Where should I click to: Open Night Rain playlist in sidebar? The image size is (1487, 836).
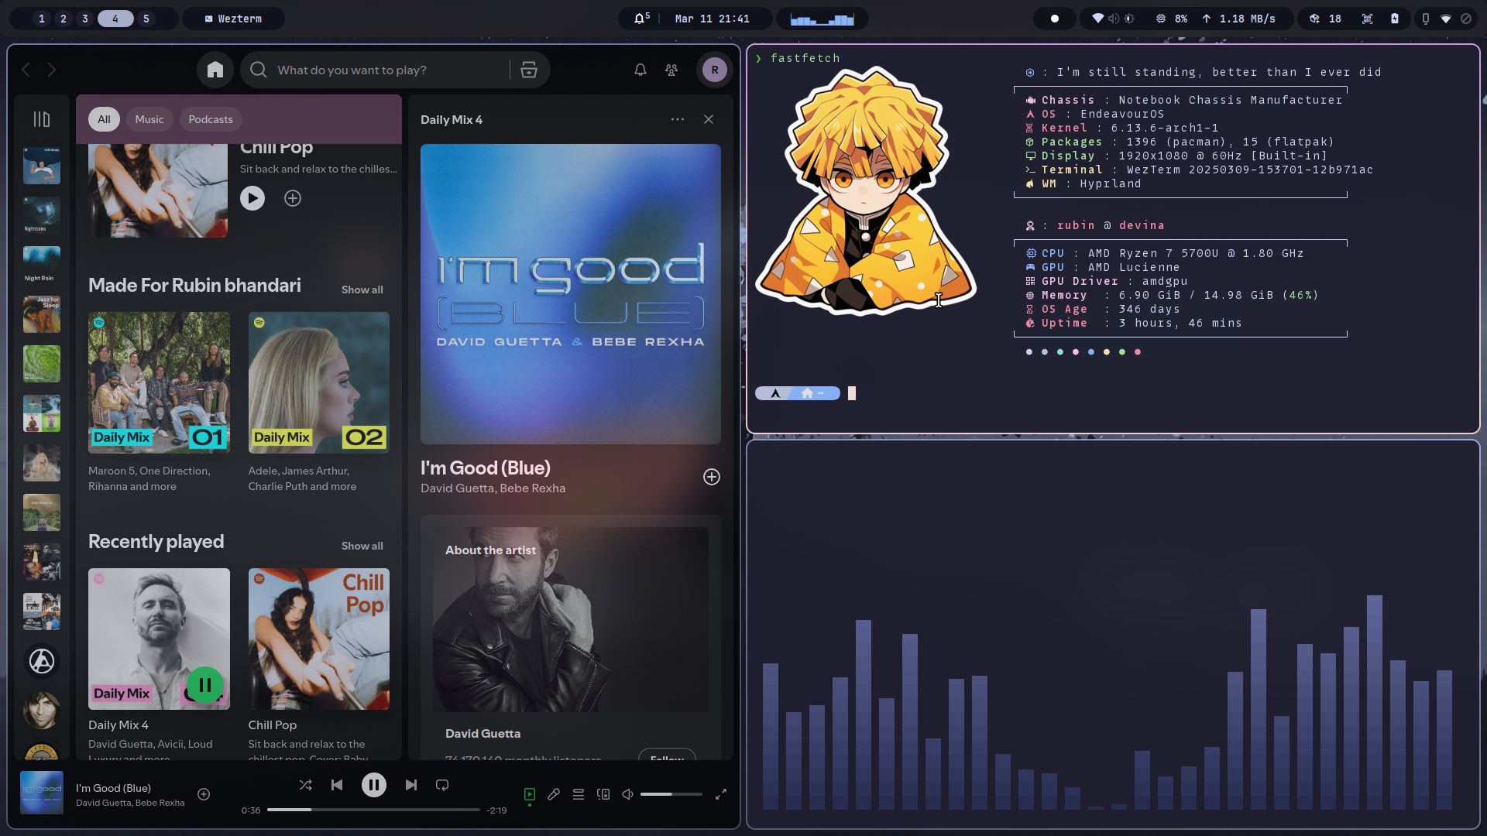(42, 266)
